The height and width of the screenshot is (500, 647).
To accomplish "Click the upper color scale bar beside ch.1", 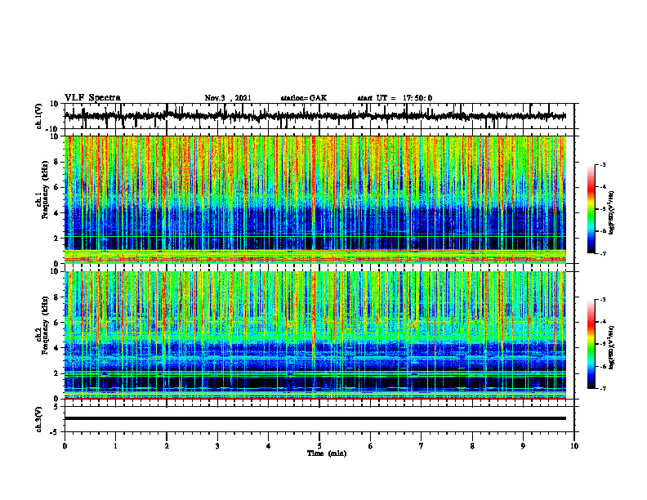I will coord(591,208).
